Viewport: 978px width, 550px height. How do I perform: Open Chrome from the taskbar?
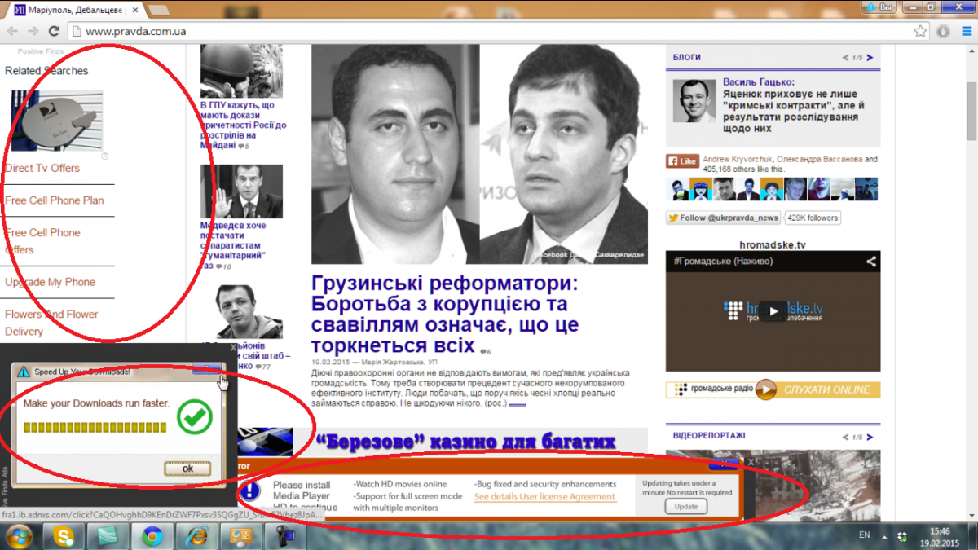pos(152,536)
